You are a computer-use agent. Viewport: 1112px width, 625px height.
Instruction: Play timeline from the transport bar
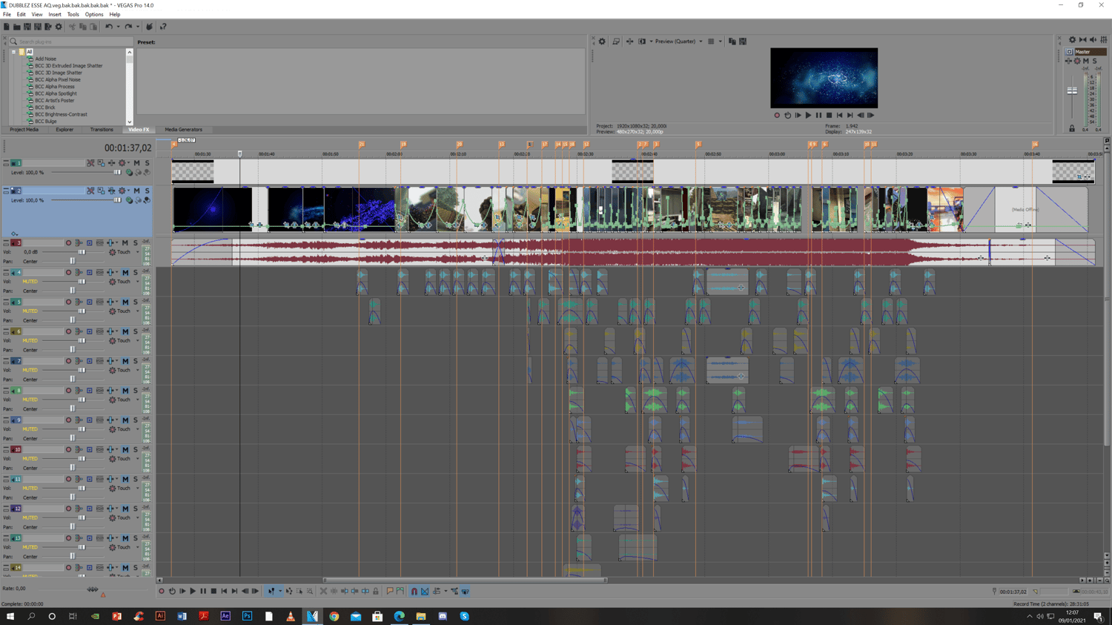click(x=193, y=592)
